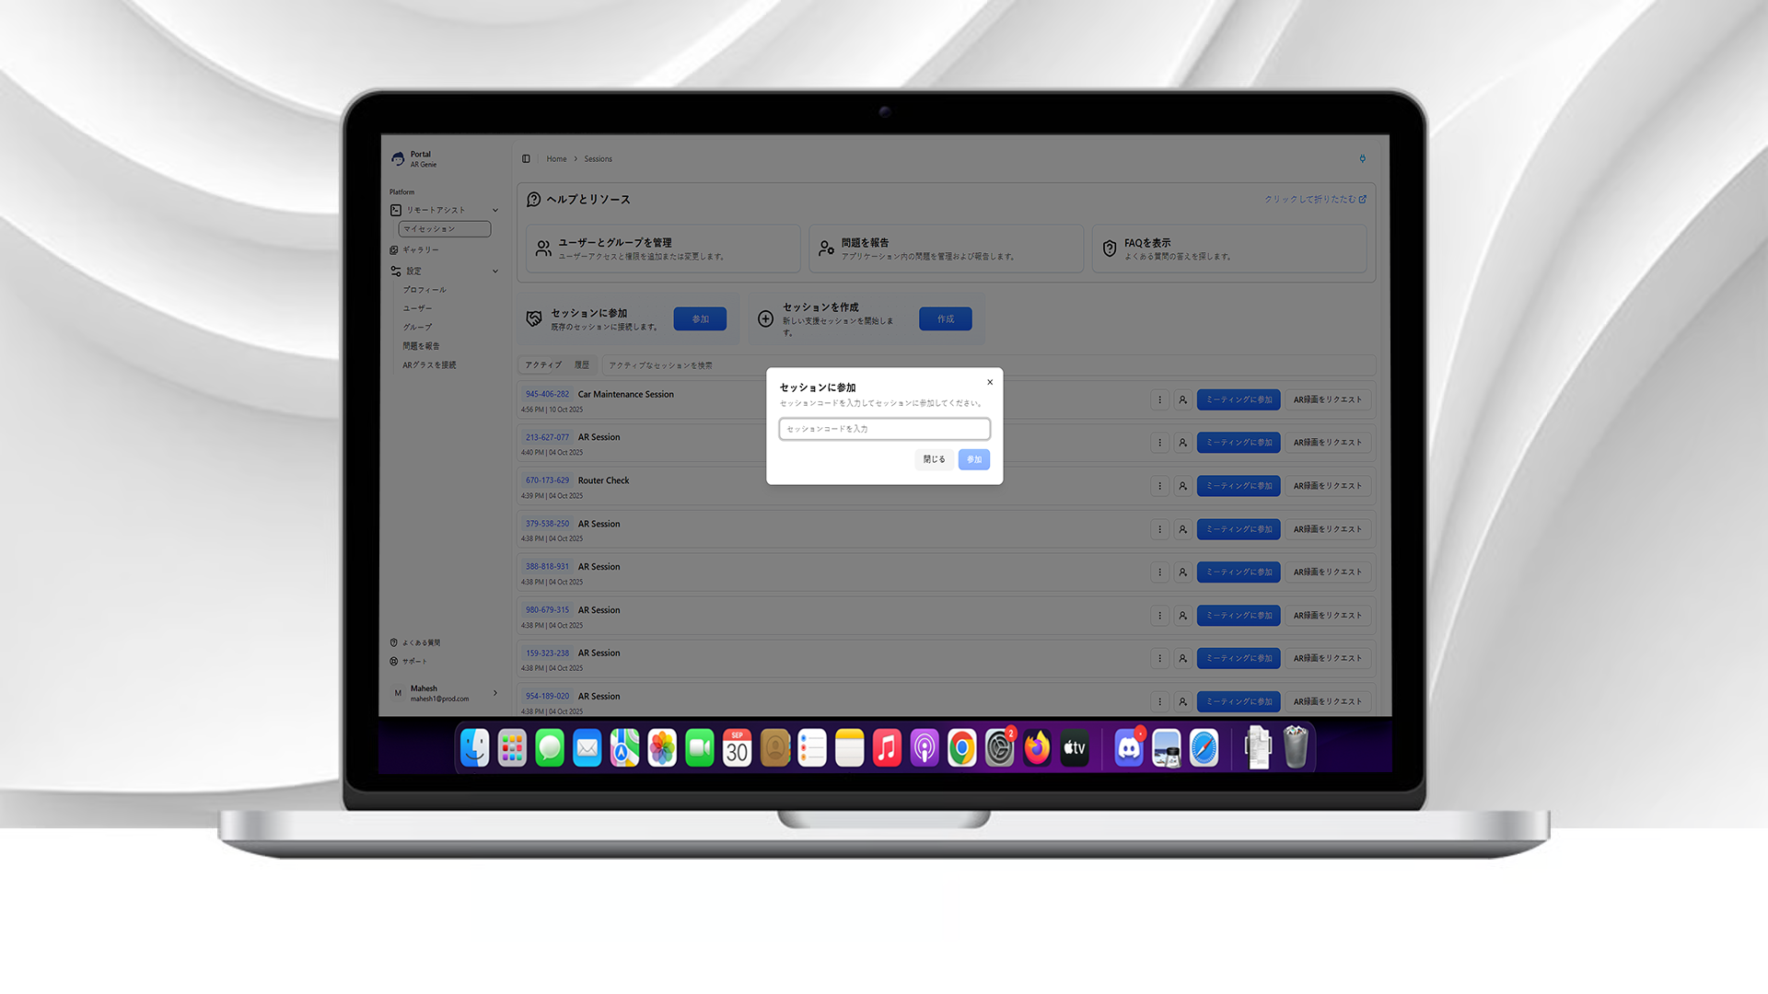Collapse the リモートアシスト sidebar section

pos(495,211)
